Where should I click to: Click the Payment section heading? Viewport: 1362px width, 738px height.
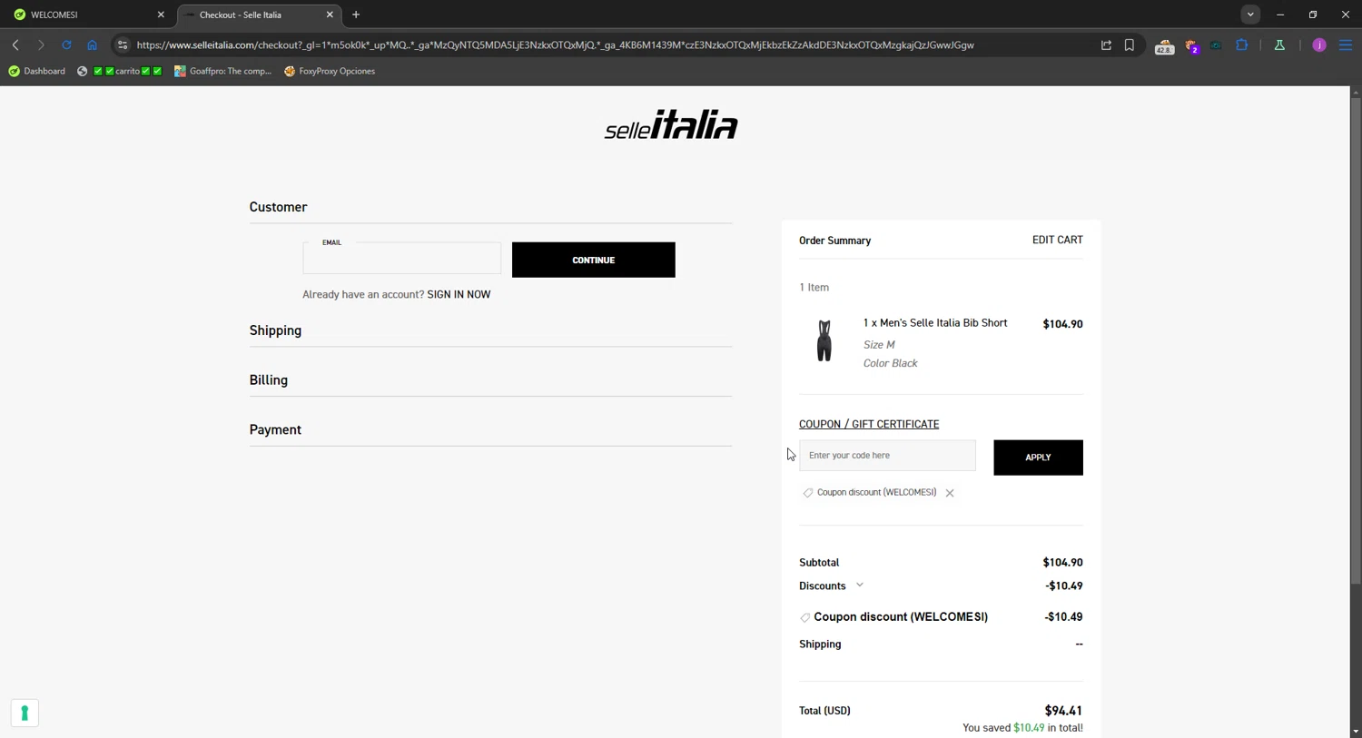point(275,429)
